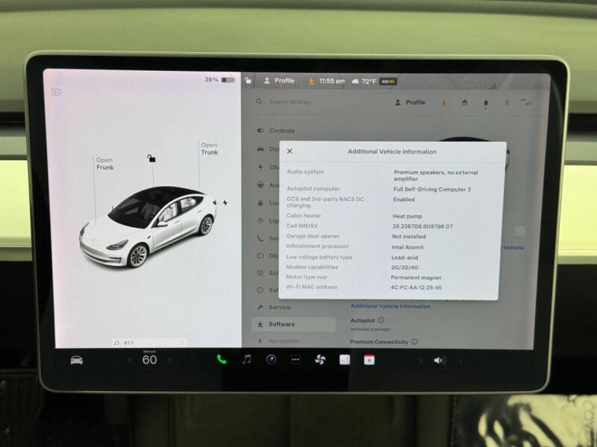This screenshot has height=447, width=597.
Task: Tap the phone icon in the bottom bar
Action: (221, 360)
